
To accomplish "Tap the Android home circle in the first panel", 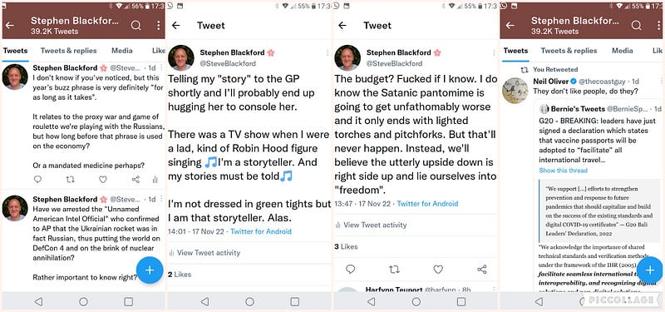I will pyautogui.click(x=84, y=302).
